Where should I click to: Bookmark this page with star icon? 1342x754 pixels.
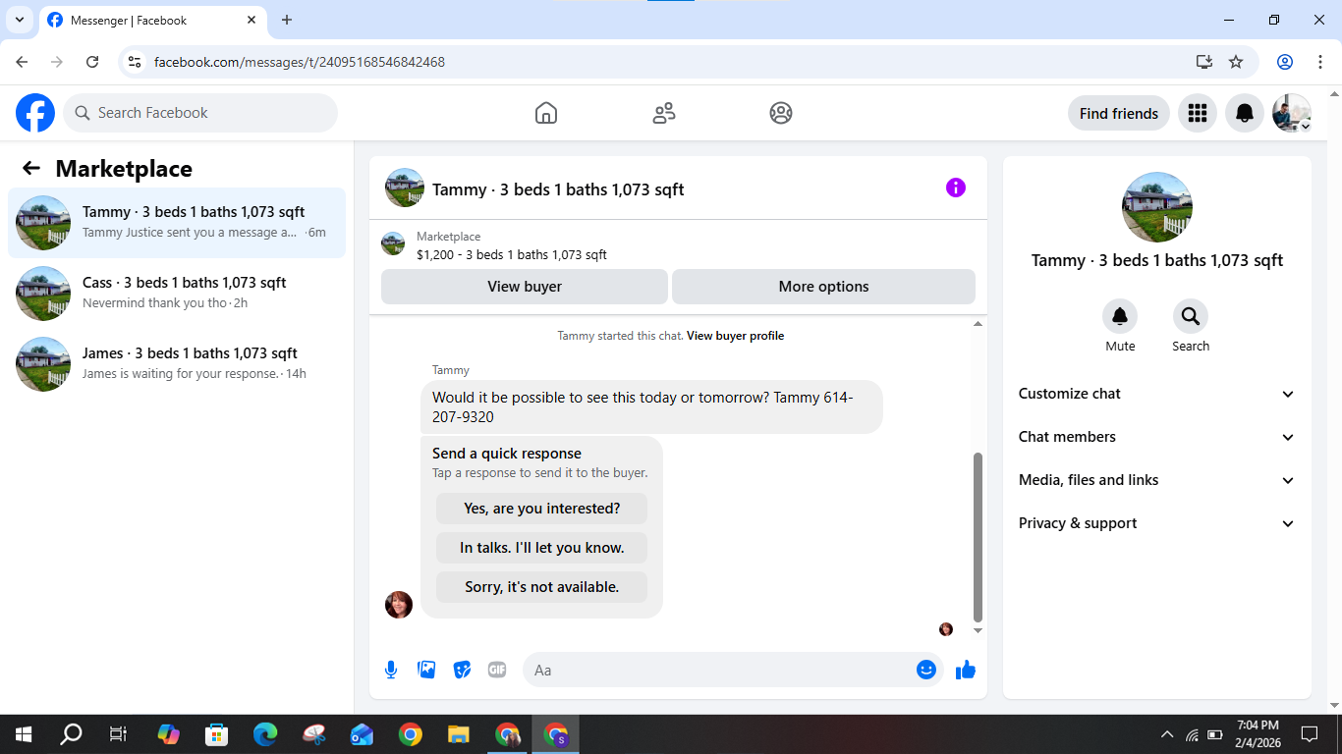1236,62
